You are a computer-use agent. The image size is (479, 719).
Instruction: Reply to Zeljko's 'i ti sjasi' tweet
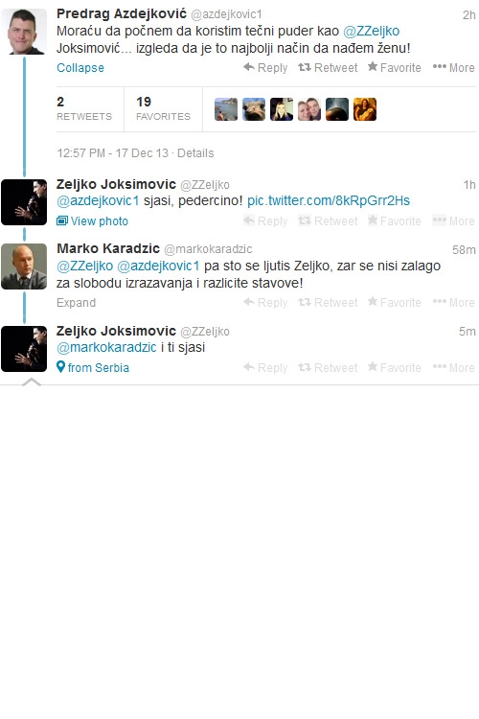(265, 368)
